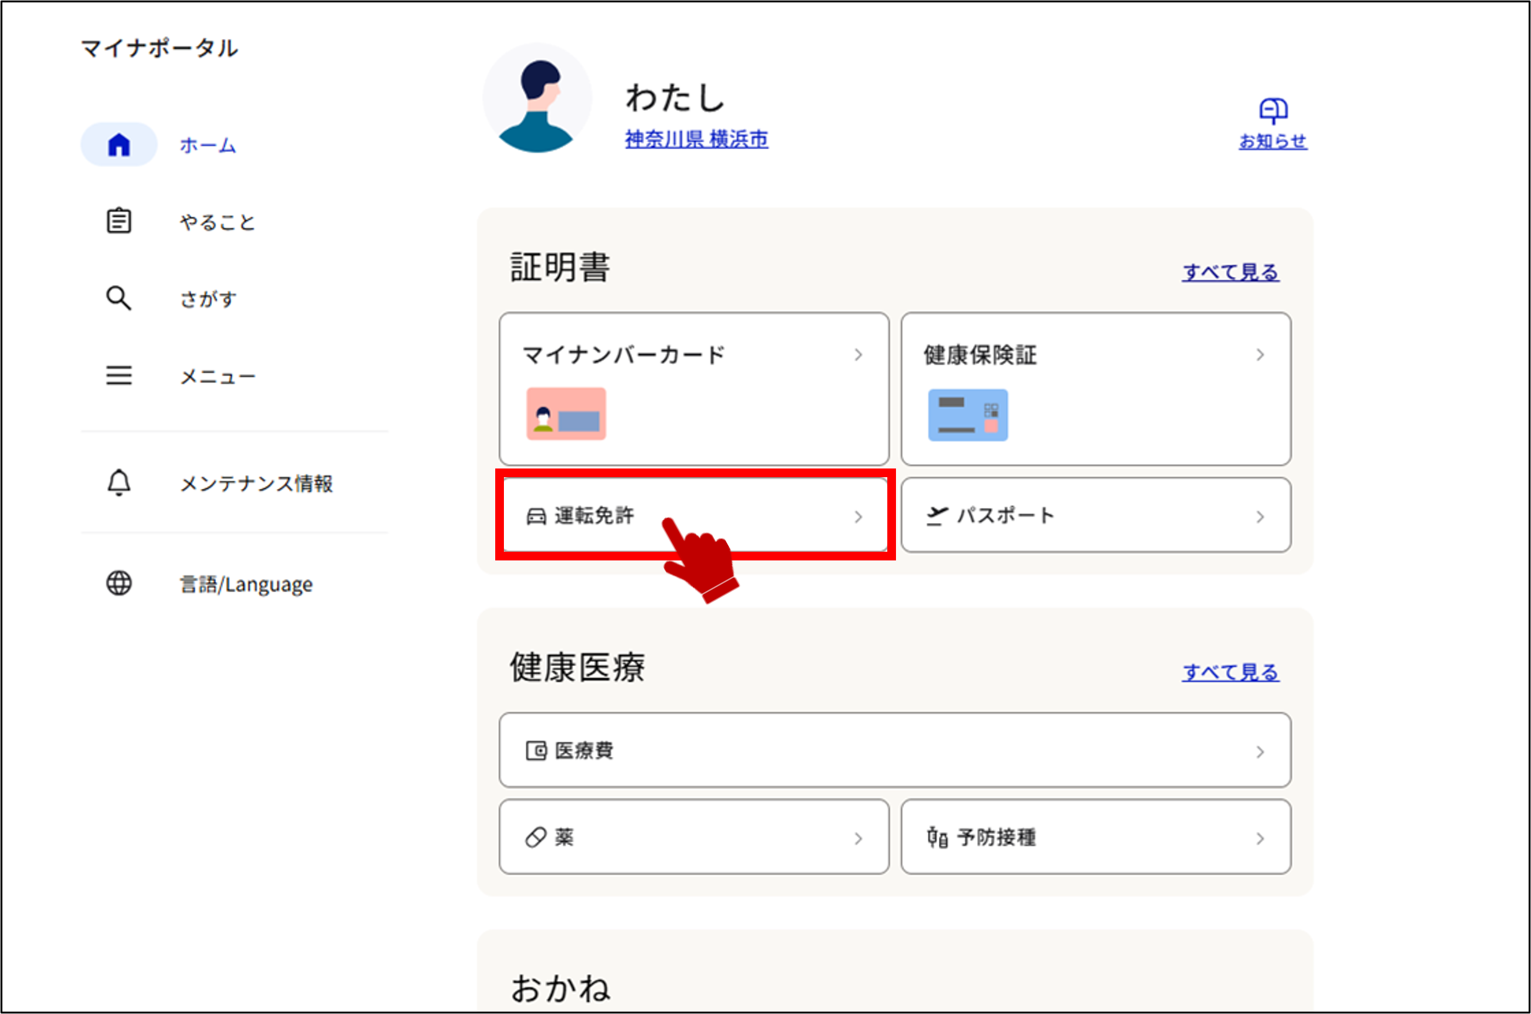This screenshot has height=1014, width=1531.
Task: Open 薬 via its chevron arrow
Action: point(858,839)
